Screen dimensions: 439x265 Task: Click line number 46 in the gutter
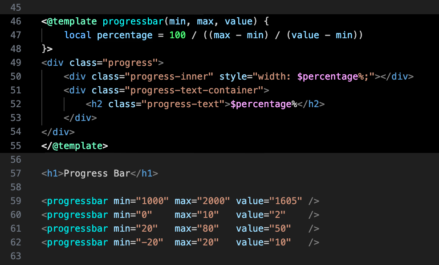(x=16, y=21)
